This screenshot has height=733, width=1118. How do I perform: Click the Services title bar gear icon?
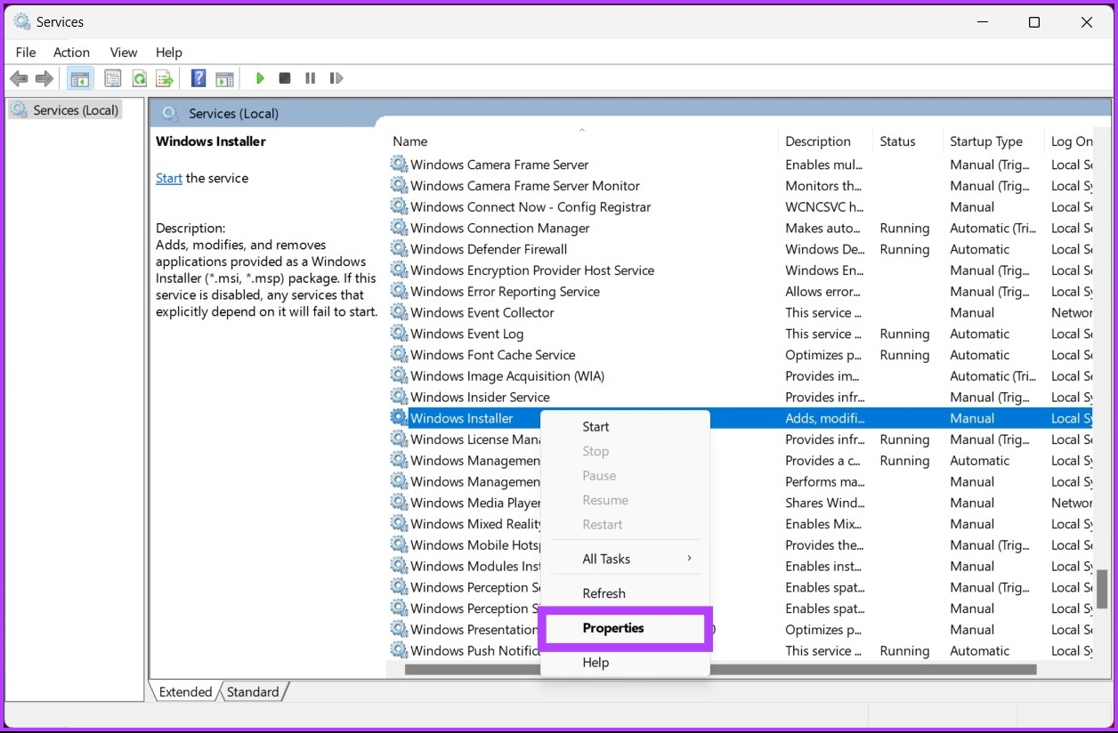coord(22,22)
